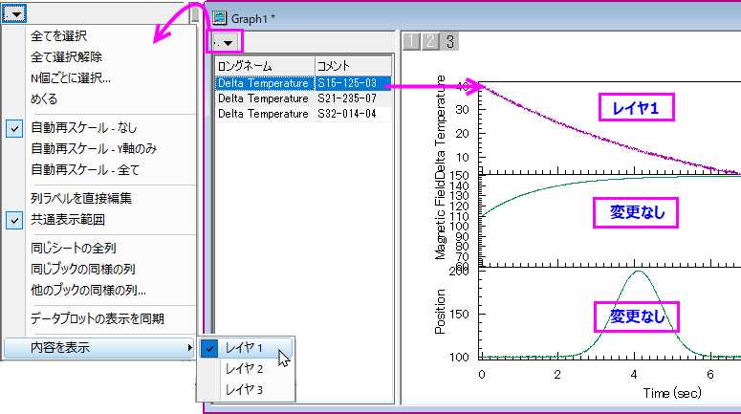Select 自動再スケール - Y軸のみ
The height and width of the screenshot is (414, 741).
coord(94,149)
